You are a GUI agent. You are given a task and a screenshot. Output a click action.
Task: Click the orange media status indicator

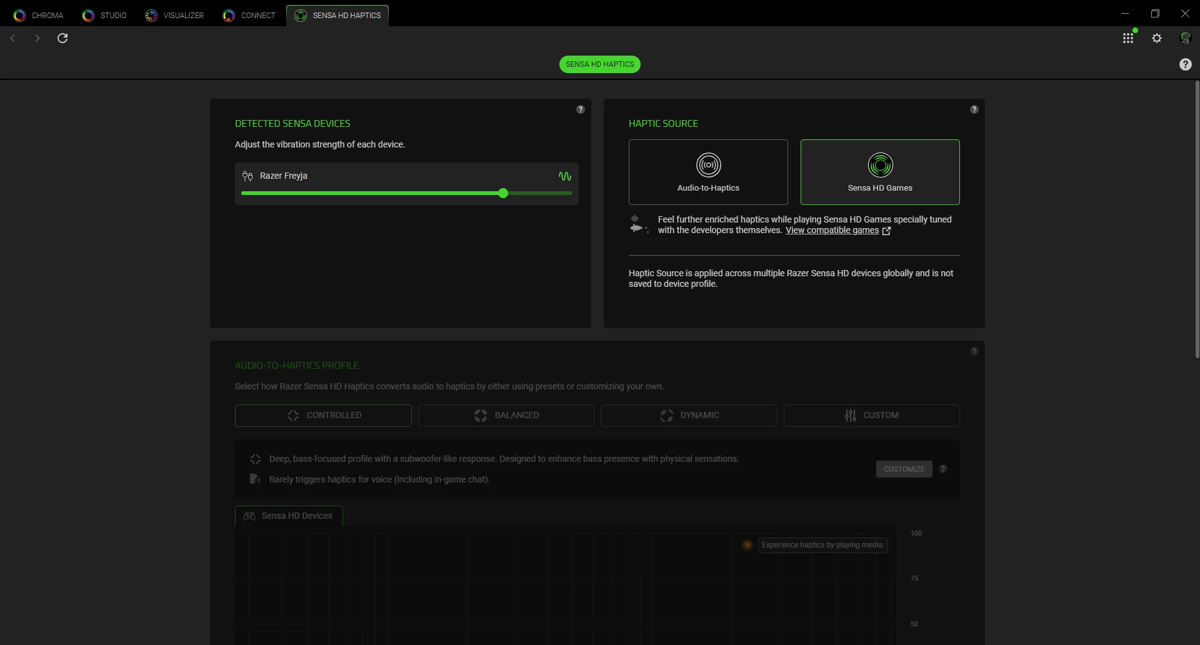(747, 546)
